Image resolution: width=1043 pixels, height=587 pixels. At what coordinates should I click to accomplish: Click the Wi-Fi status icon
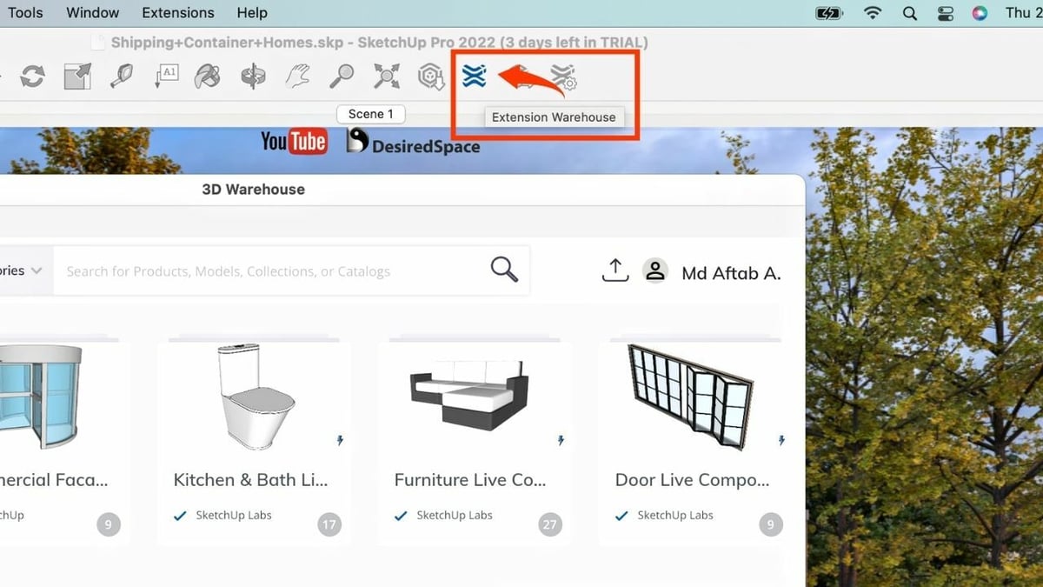[873, 13]
